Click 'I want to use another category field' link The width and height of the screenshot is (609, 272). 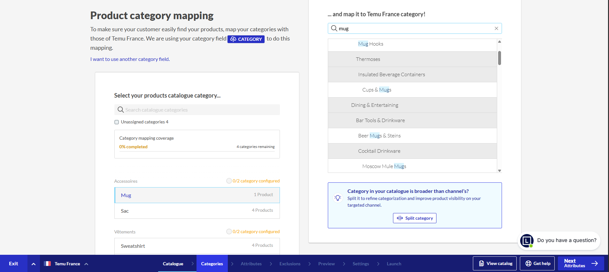(x=130, y=59)
